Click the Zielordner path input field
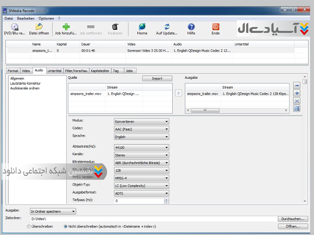The height and width of the screenshot is (235, 314). click(153, 219)
